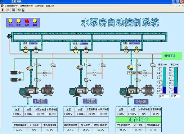Image resolution: width=184 pixels, height=134 pixels.
Task: Open the 历史数据分析 menu
Action: (26, 6)
